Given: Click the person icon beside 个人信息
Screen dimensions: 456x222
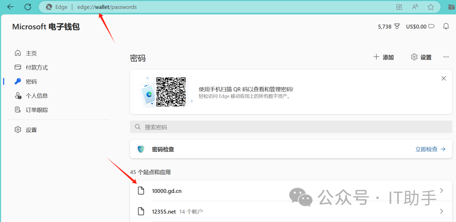Looking at the screenshot, I should pos(18,96).
